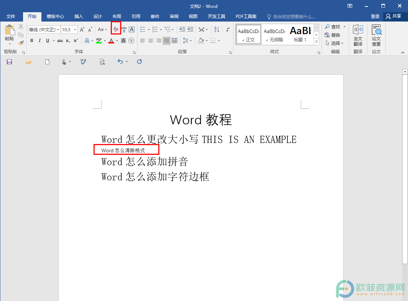Viewport: 408px width, 301px height.
Task: Toggle strikethrough formatting
Action: click(60, 41)
